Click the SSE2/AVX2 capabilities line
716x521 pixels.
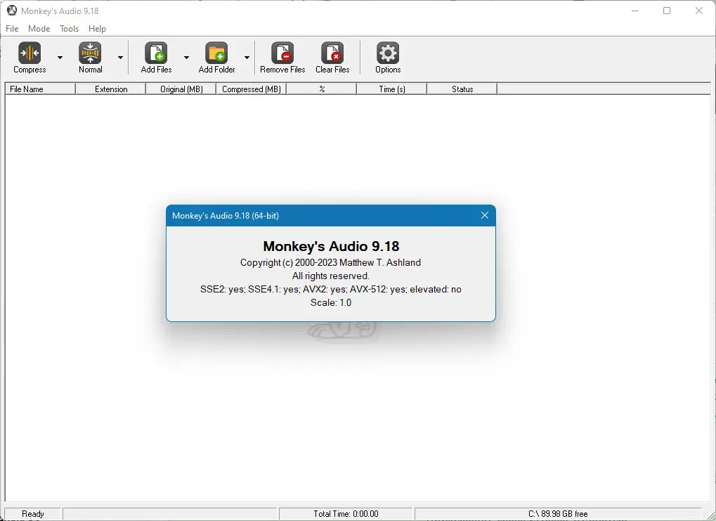[331, 289]
